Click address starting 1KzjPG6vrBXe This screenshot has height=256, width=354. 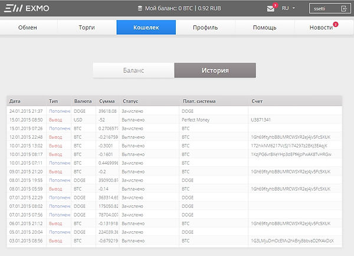[x=291, y=154]
